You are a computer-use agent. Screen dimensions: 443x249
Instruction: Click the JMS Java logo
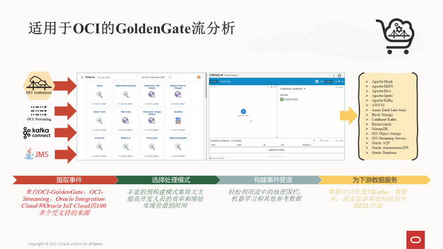[x=36, y=154]
